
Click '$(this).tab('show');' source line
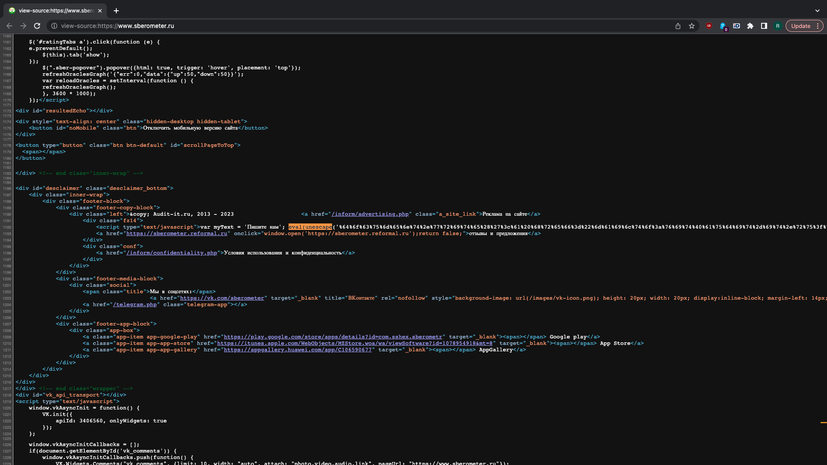pos(76,55)
